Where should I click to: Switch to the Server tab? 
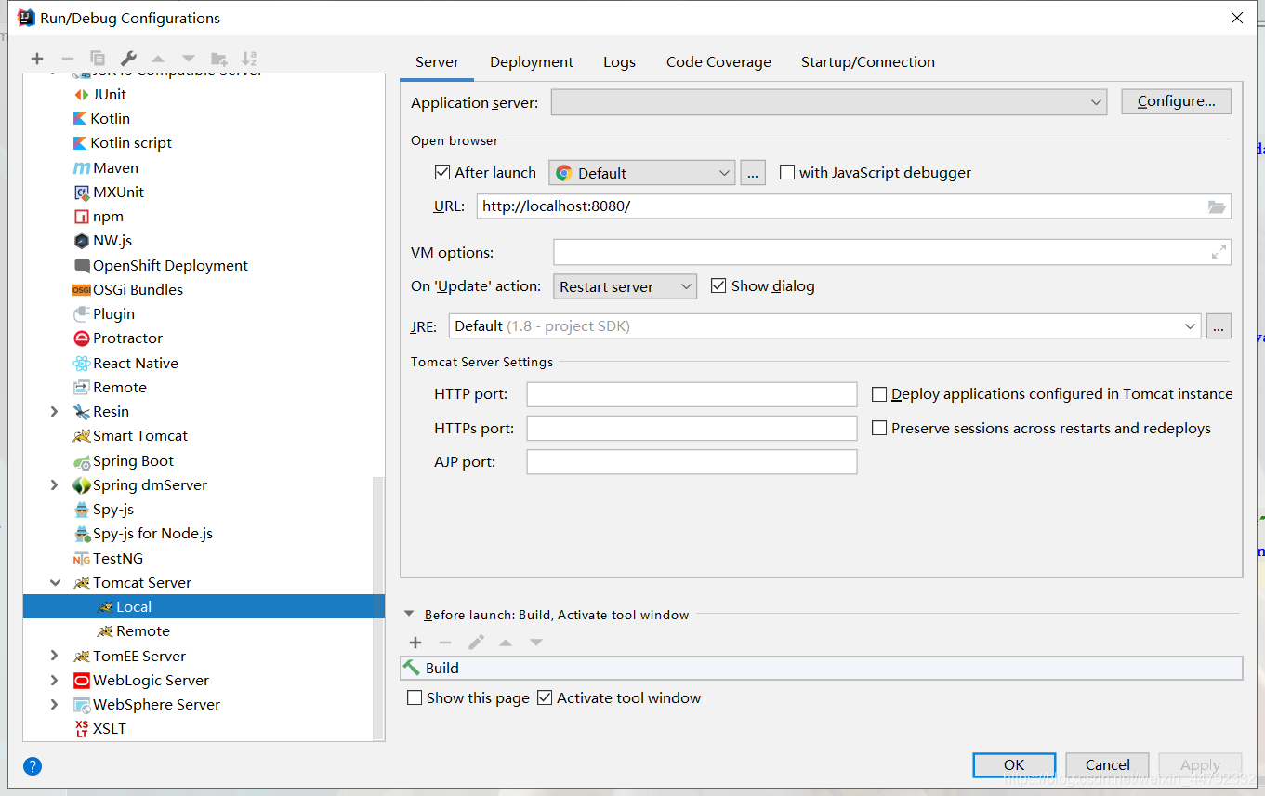tap(437, 62)
